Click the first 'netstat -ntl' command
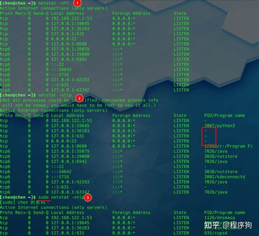Image resolution: width=259 pixels, height=236 pixels. [54, 3]
